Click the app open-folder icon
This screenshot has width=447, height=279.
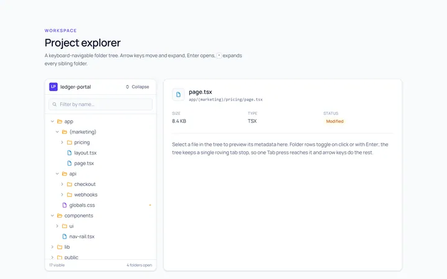click(x=60, y=122)
